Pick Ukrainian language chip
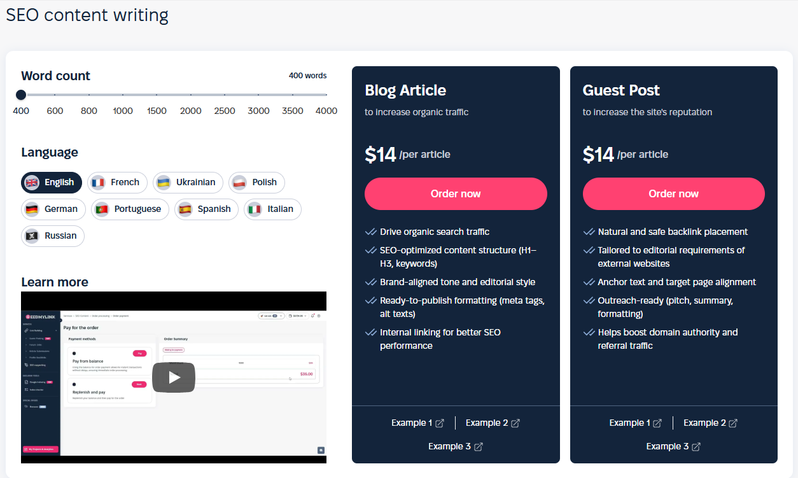798x478 pixels. coord(188,183)
